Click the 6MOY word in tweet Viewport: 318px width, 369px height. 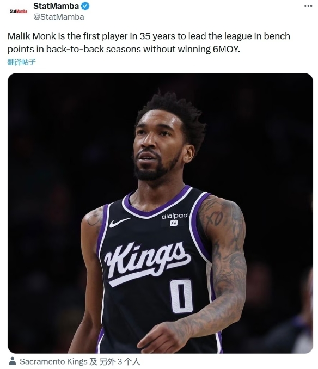tap(226, 49)
